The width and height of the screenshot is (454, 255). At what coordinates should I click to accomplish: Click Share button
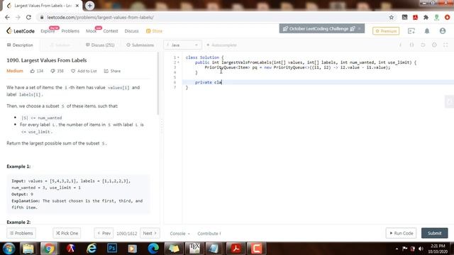tap(112, 71)
